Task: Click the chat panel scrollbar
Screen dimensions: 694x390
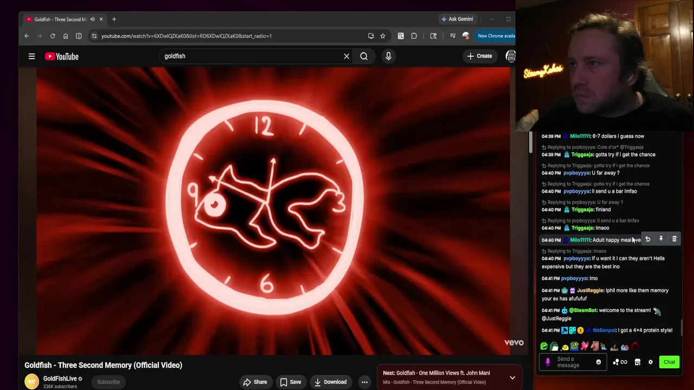Action: [682, 327]
